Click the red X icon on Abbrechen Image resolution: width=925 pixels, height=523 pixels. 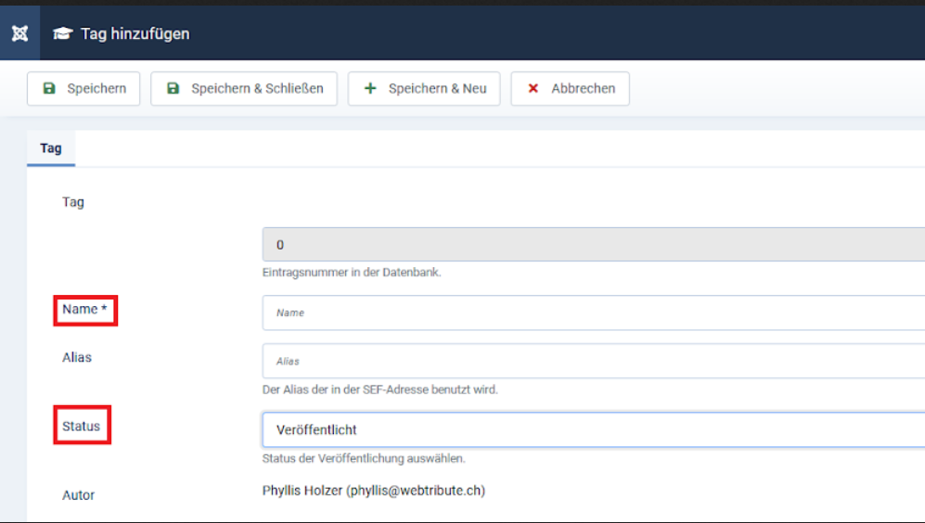point(533,89)
